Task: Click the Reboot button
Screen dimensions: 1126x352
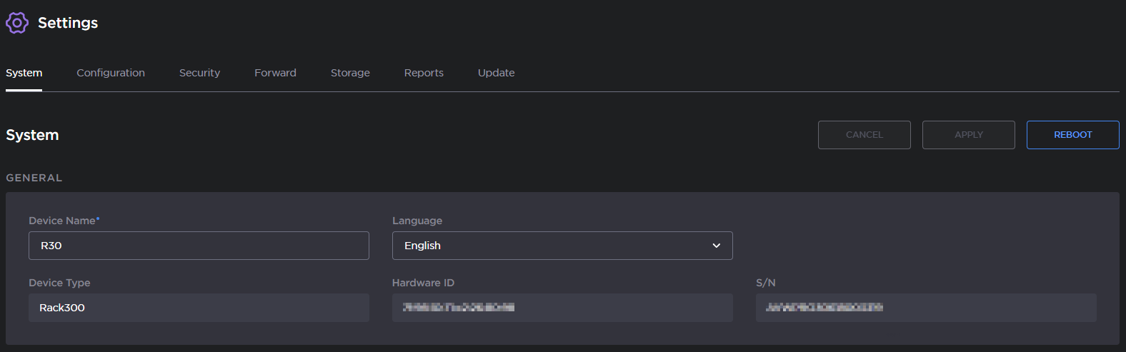Action: tap(1072, 135)
